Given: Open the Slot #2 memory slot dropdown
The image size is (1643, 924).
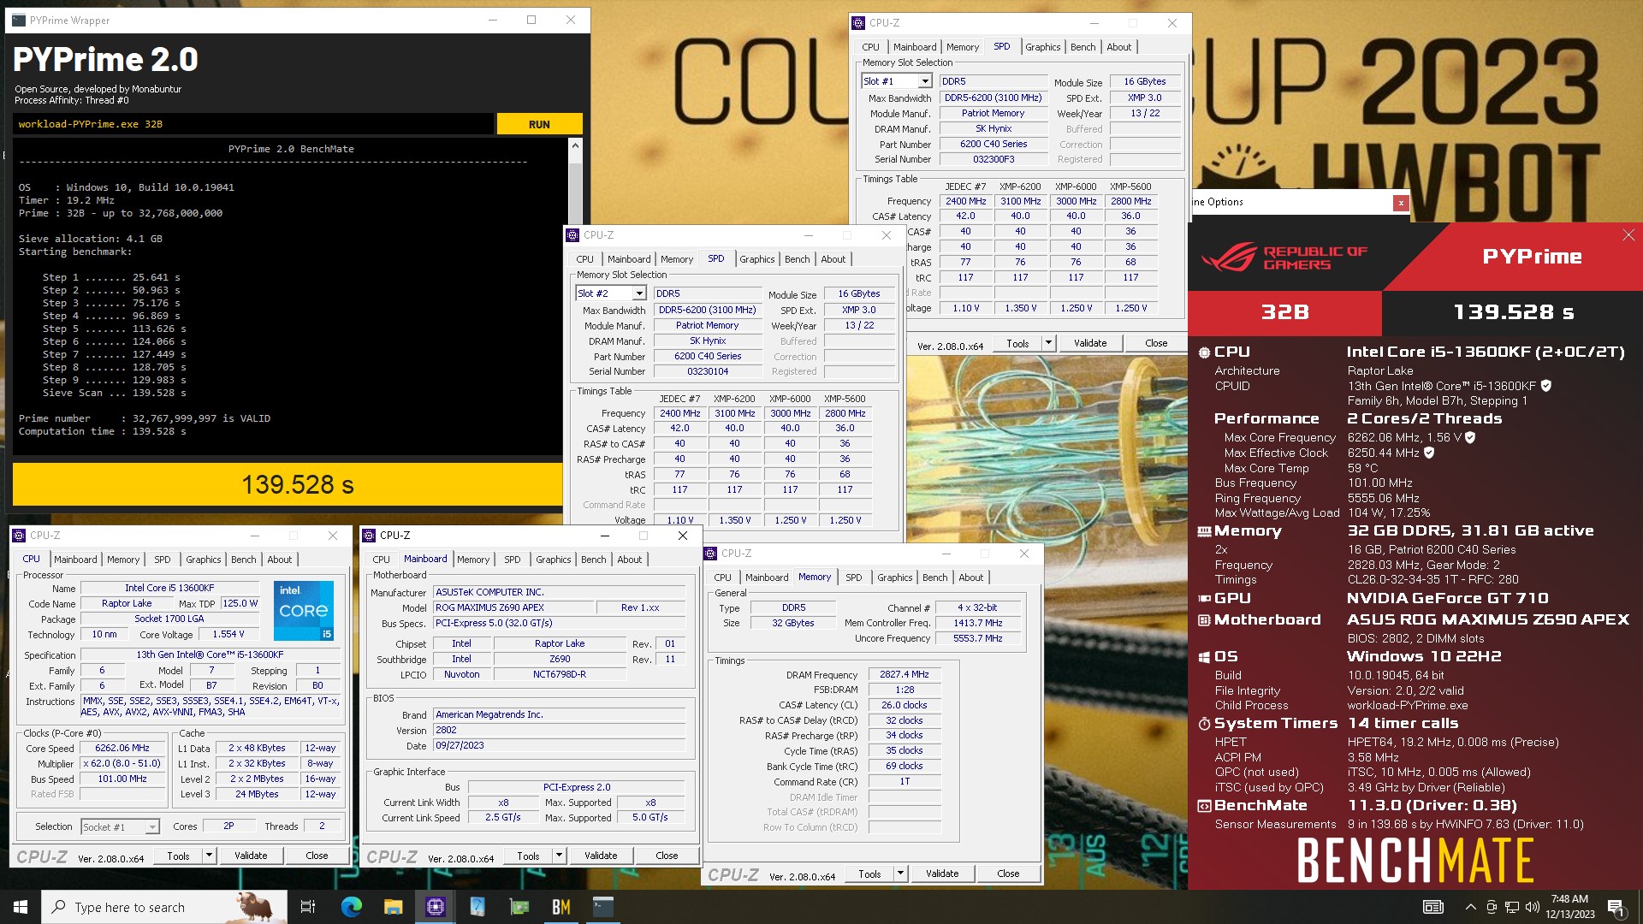Looking at the screenshot, I should pos(638,293).
